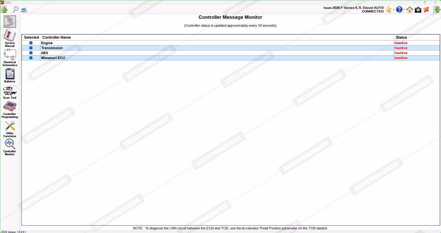Click the Inactive status for Transmission
441x233 pixels.
[x=401, y=48]
